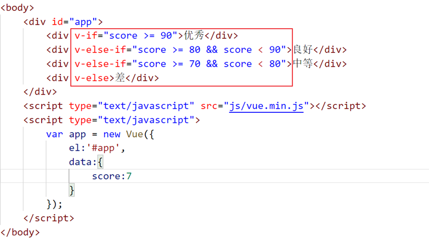The height and width of the screenshot is (240, 429).
Task: Click the </div> closing the app container
Action: click(40, 92)
